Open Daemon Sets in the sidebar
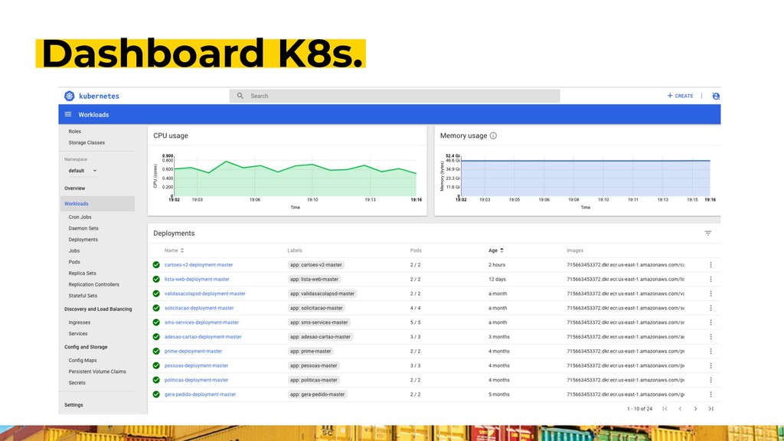The height and width of the screenshot is (441, 784). tap(83, 228)
